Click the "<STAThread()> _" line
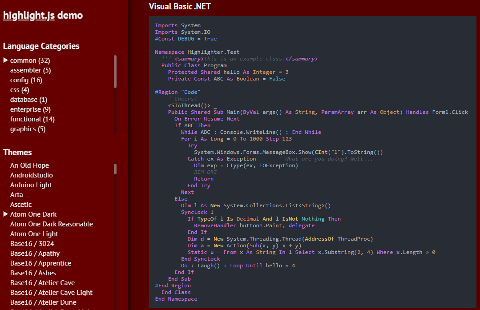Screen dimensions: 480x310 coord(192,105)
